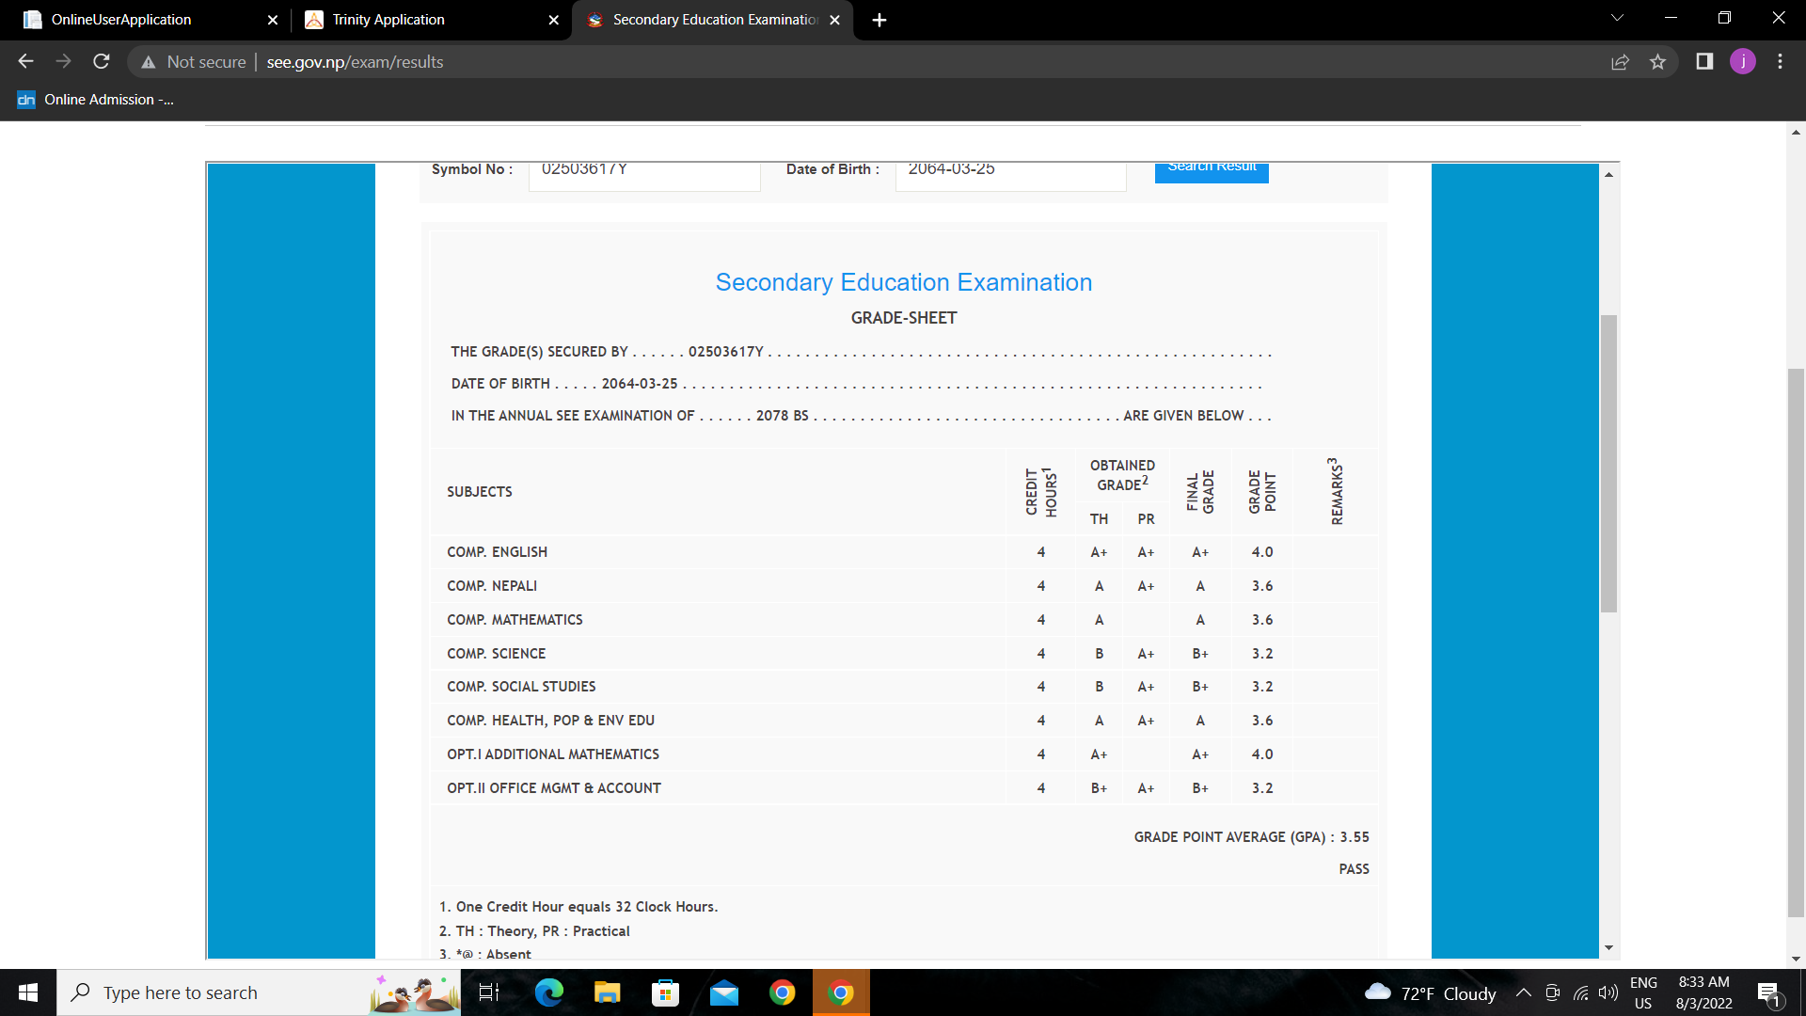Screen dimensions: 1806x1016
Task: Expand the tab search dropdown chevron
Action: click(1617, 18)
